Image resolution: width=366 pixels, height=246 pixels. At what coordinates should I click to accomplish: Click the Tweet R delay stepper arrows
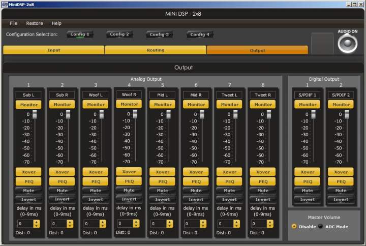270,224
